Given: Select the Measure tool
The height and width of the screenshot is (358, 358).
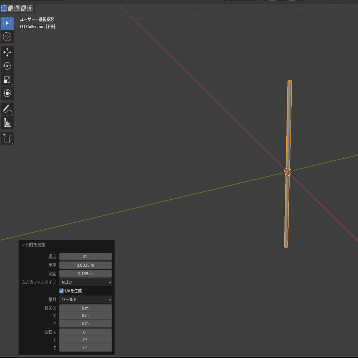Looking at the screenshot, I should (x=7, y=122).
